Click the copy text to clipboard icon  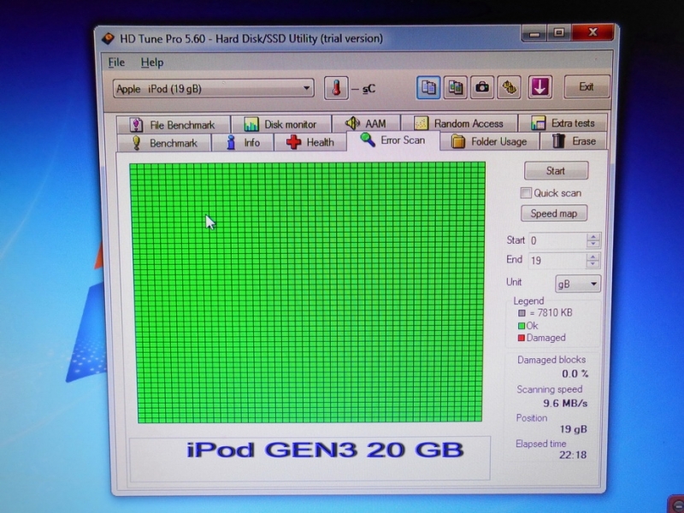[x=429, y=87]
